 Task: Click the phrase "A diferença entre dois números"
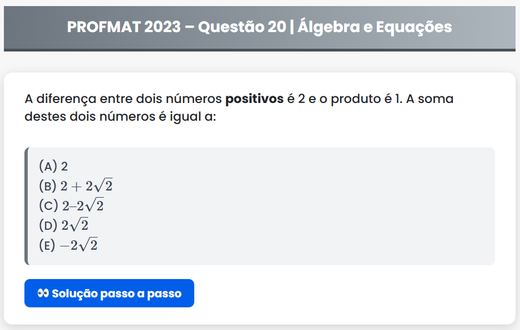coord(123,100)
